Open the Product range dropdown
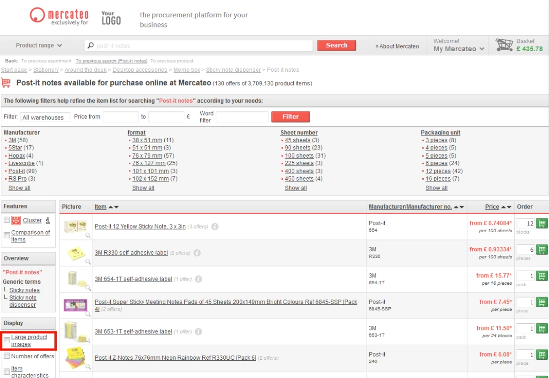This screenshot has height=378, width=549. [x=39, y=46]
